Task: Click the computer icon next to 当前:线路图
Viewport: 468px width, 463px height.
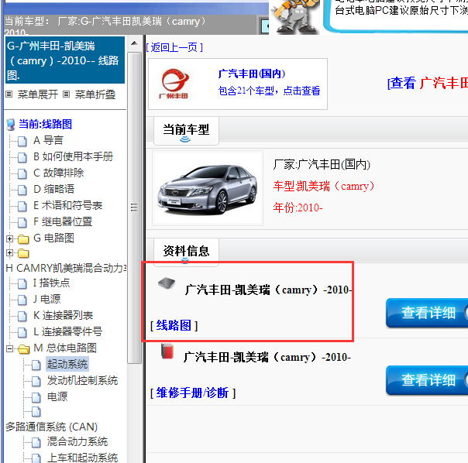Action: 11,125
